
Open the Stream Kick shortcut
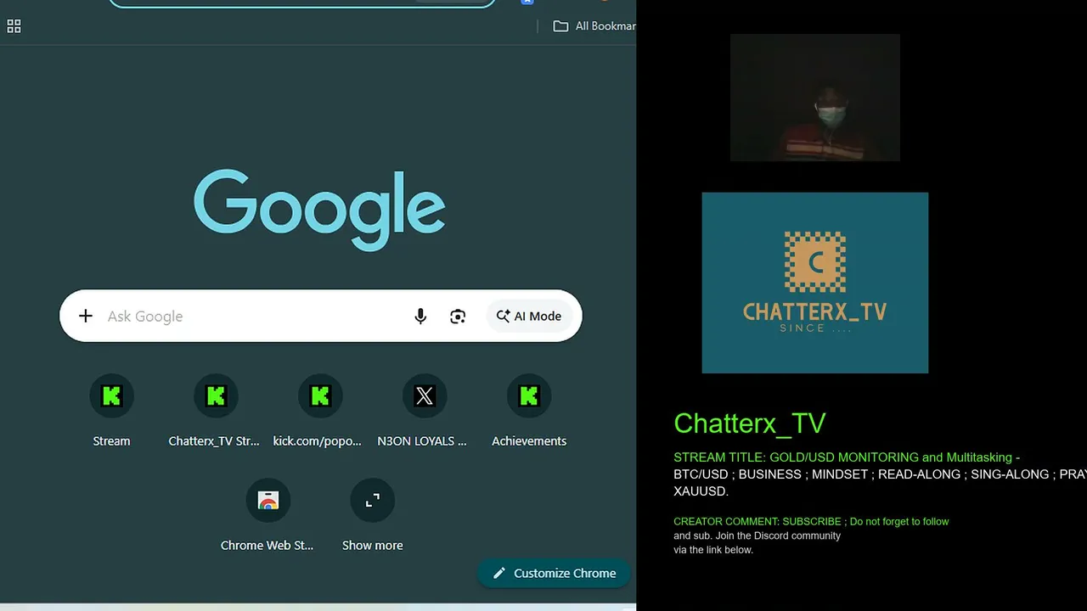point(111,412)
